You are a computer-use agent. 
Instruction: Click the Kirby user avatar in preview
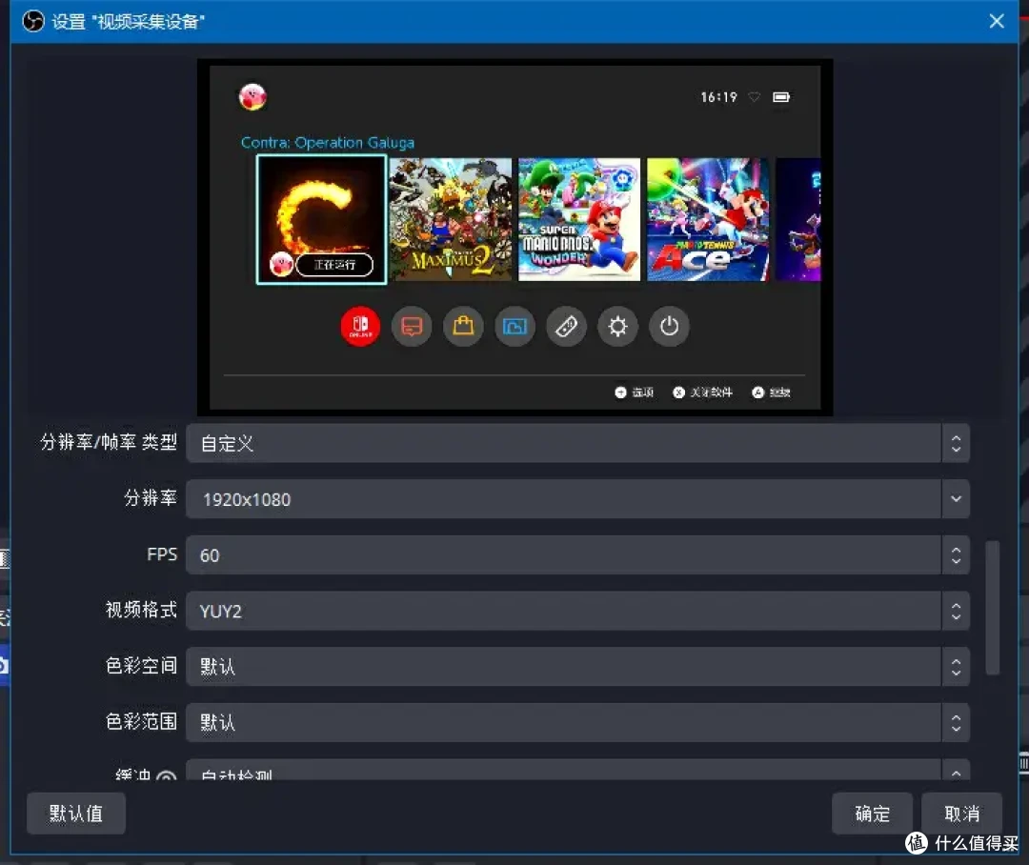pyautogui.click(x=252, y=97)
